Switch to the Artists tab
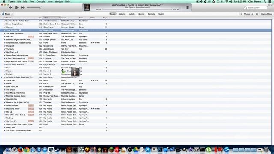This screenshot has height=154, width=274. pos(132,14)
